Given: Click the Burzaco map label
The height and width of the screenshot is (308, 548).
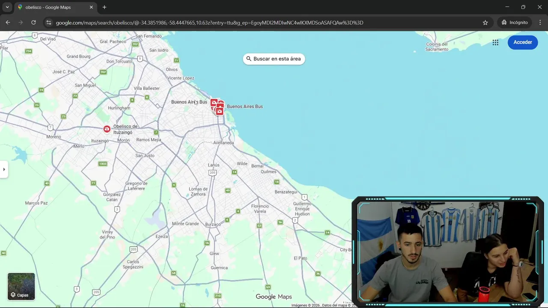Looking at the screenshot, I should (213, 224).
